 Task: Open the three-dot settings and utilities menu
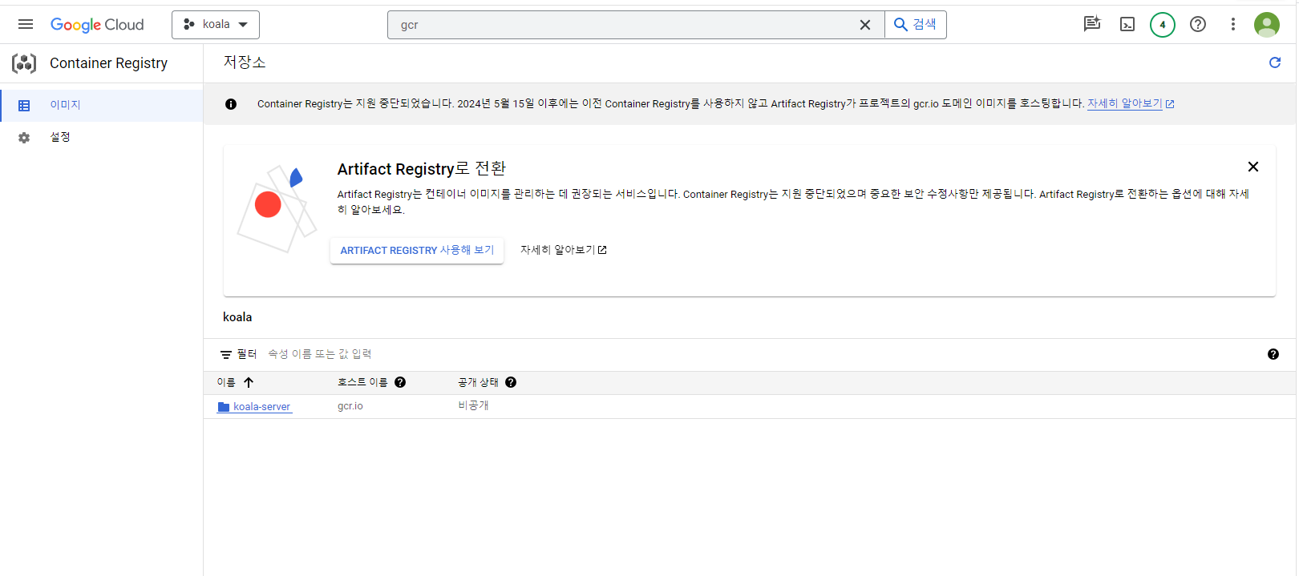pyautogui.click(x=1233, y=24)
